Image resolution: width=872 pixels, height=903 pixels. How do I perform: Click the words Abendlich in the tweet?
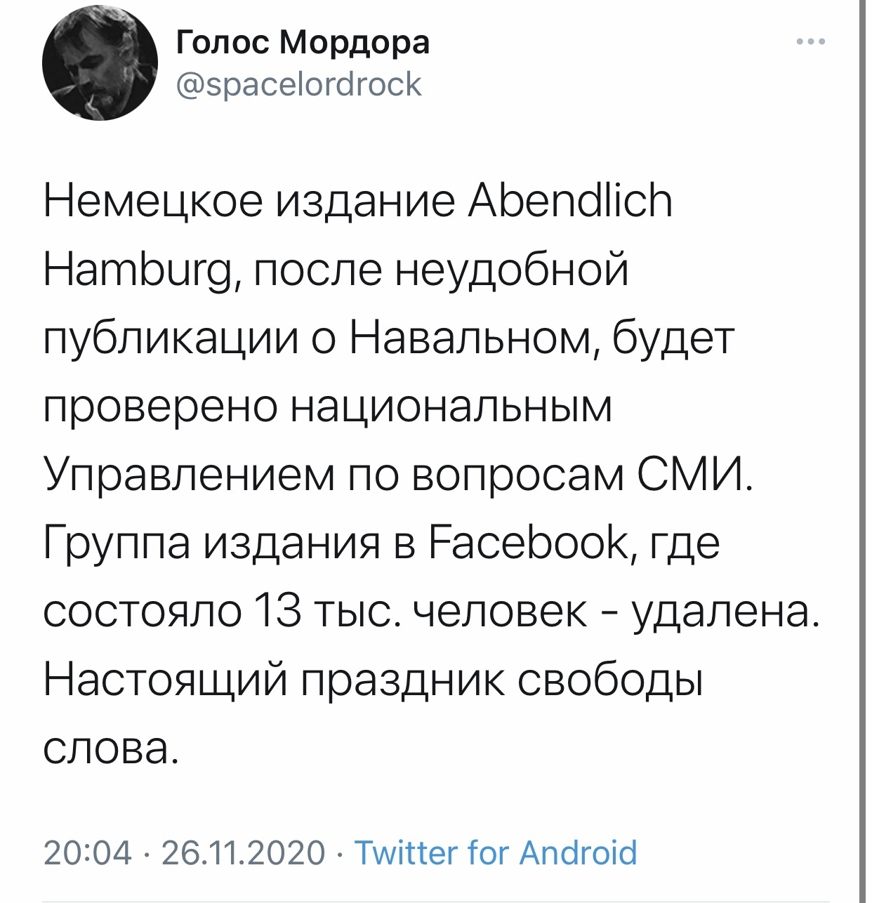(x=569, y=202)
